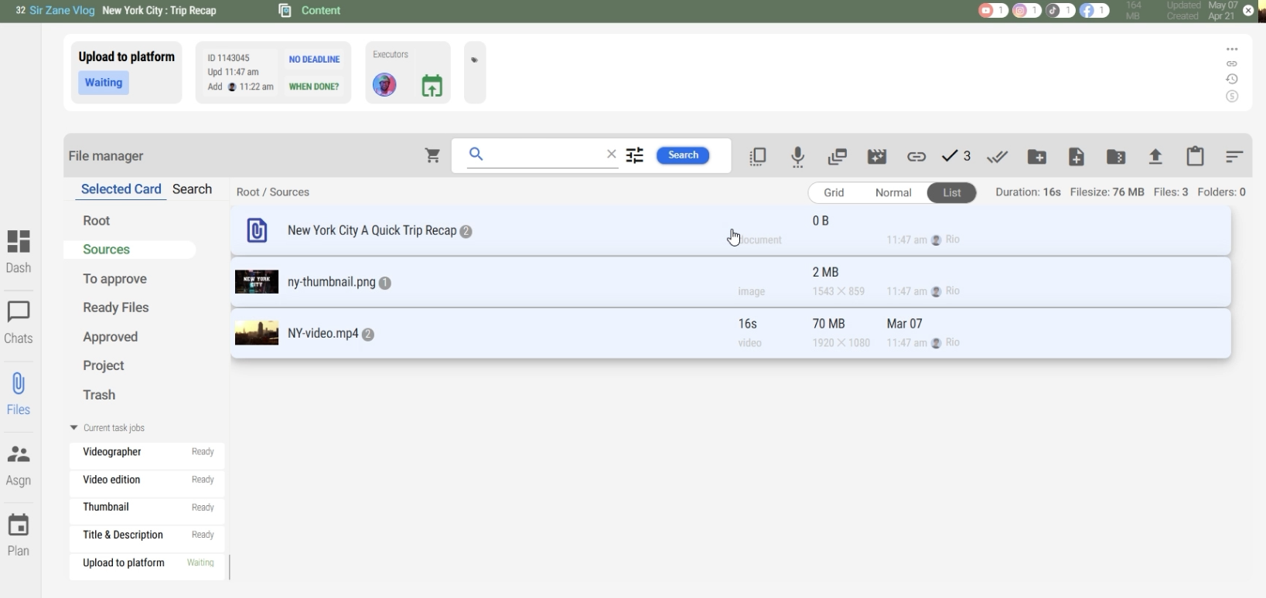
Task: Select the List view mode
Action: [x=952, y=193]
